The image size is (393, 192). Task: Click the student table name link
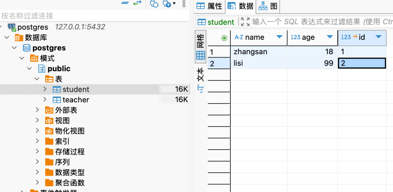pos(221,22)
